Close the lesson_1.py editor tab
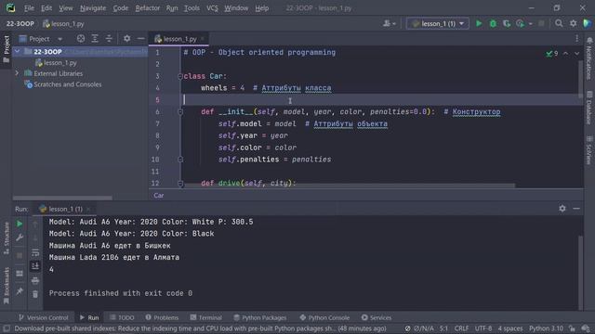595x334 pixels. pos(203,39)
